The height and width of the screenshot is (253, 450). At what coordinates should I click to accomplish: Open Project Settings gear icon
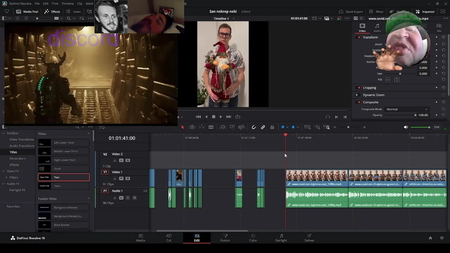pyautogui.click(x=442, y=238)
